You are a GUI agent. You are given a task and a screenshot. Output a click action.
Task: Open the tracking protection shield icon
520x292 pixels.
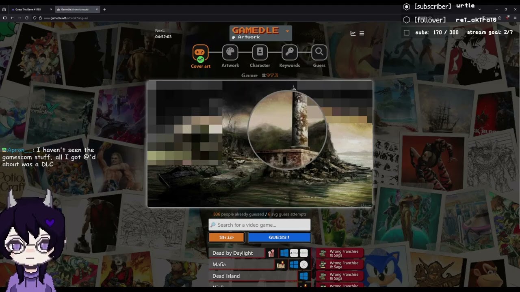point(35,18)
